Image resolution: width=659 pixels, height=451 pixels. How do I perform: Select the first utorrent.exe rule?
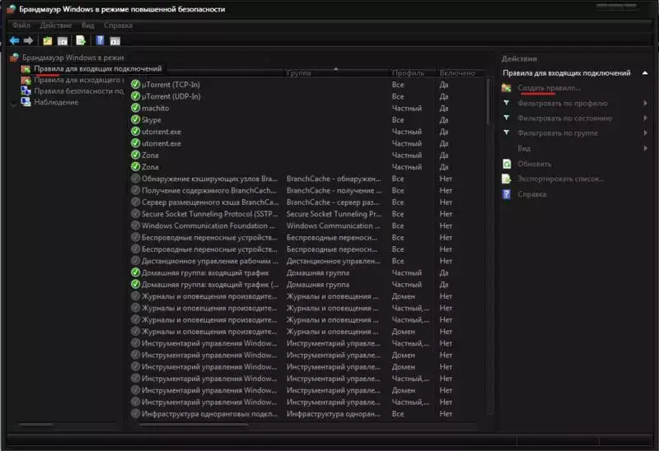tap(161, 132)
